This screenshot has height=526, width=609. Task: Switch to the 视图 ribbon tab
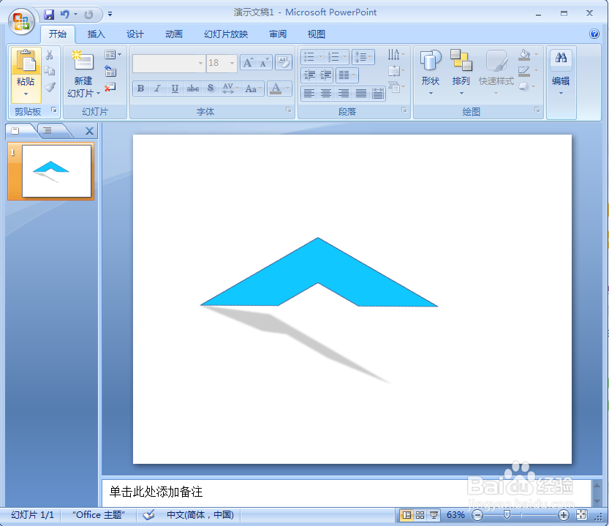316,34
